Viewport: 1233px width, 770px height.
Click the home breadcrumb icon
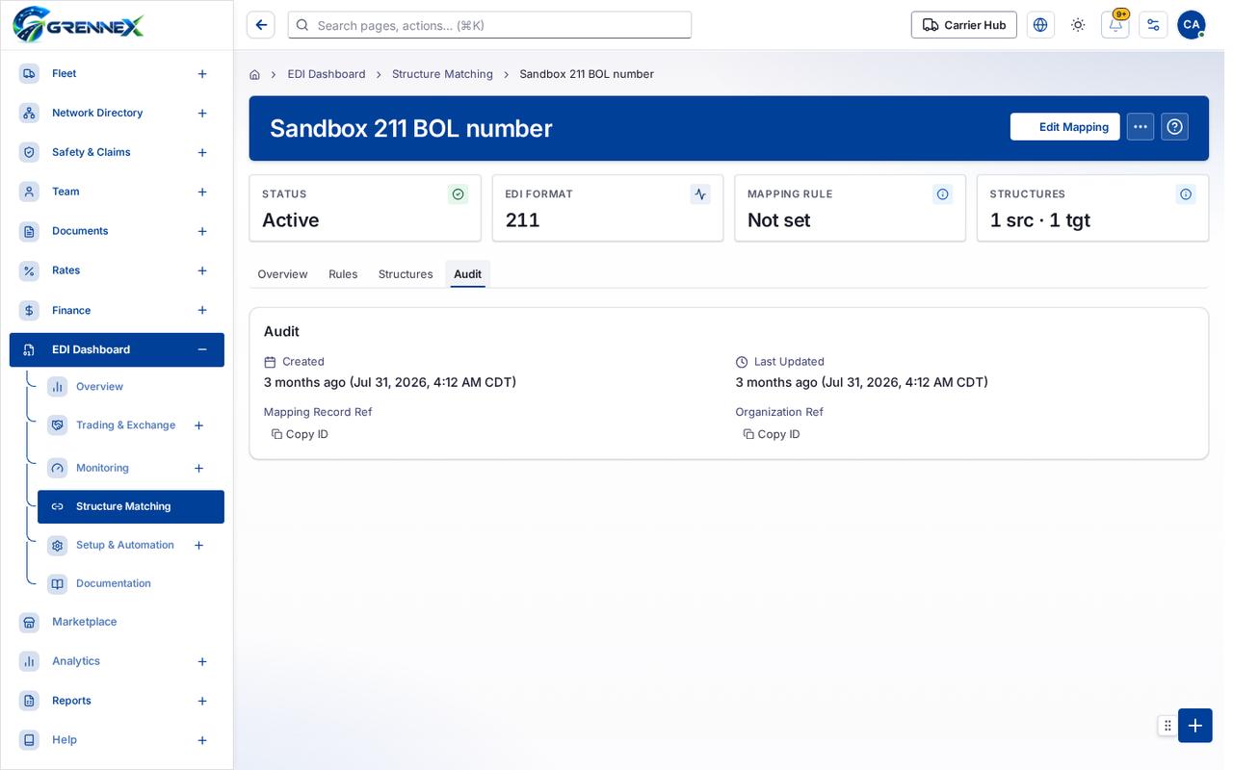(x=254, y=74)
